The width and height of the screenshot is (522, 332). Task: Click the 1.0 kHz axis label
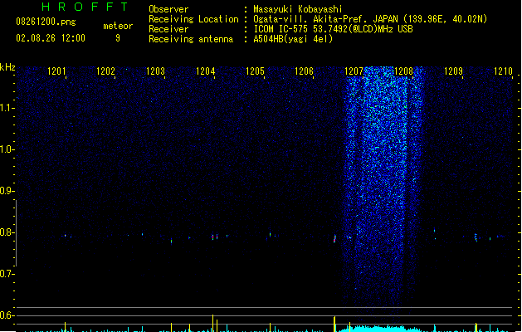coord(7,149)
